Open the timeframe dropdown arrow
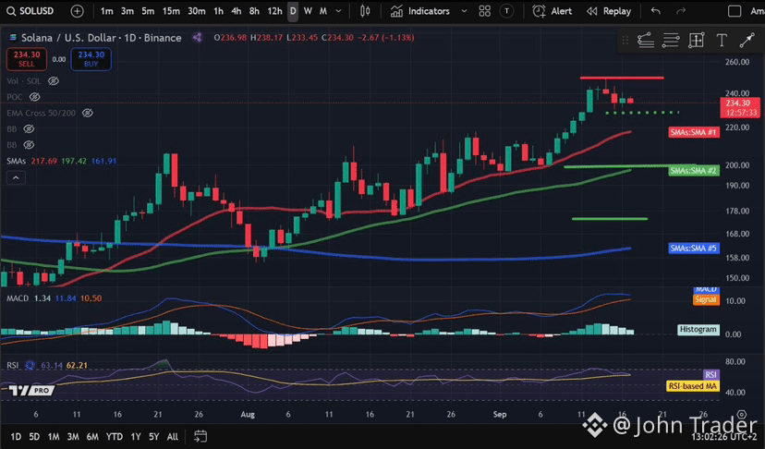Viewport: 765px width, 449px height. 338,11
